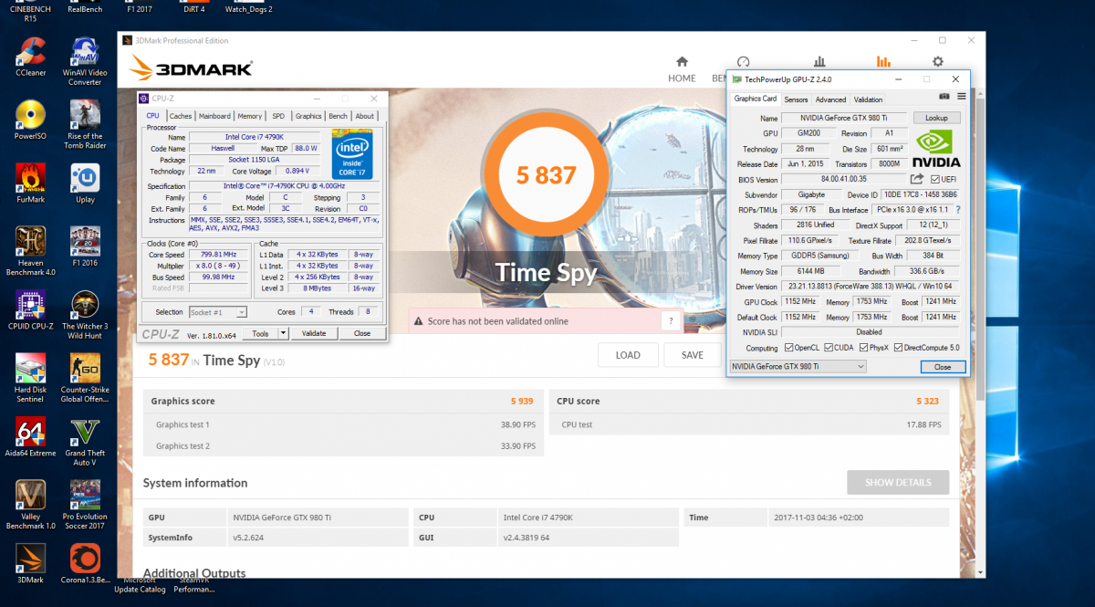Switch to the Sensors tab in GPU-Z
The height and width of the screenshot is (607, 1095).
[x=796, y=99]
